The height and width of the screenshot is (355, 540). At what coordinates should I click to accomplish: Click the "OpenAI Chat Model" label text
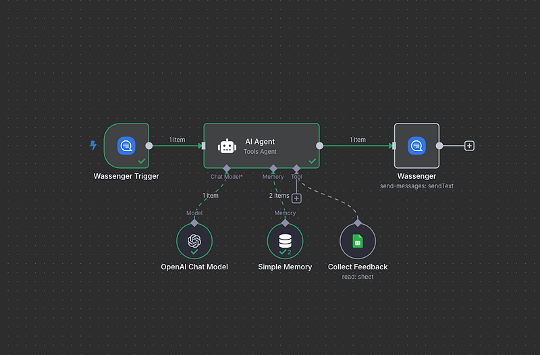pyautogui.click(x=194, y=267)
